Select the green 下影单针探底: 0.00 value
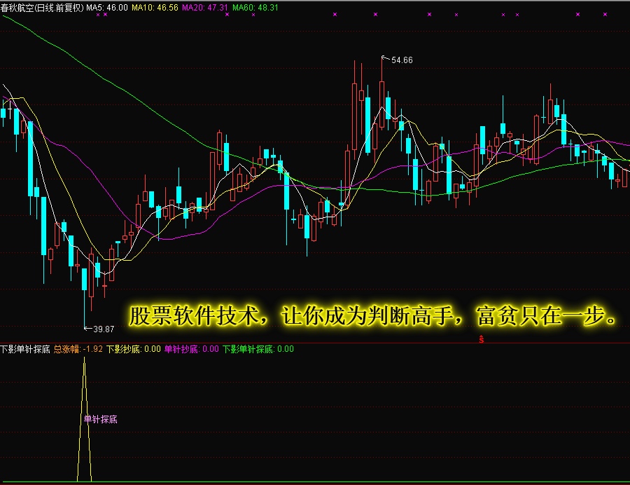The height and width of the screenshot is (485, 630). (x=258, y=349)
